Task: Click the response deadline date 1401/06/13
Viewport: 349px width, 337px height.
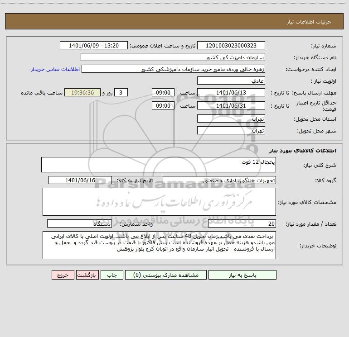Action: (231, 92)
